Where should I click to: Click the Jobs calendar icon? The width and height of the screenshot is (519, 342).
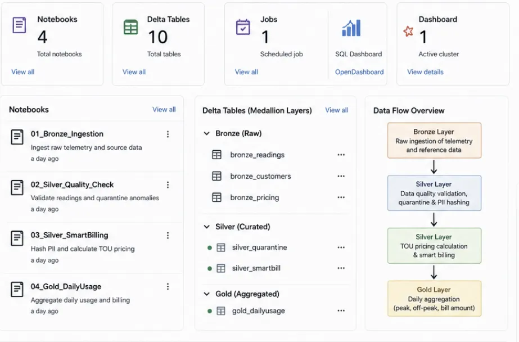[x=243, y=27]
